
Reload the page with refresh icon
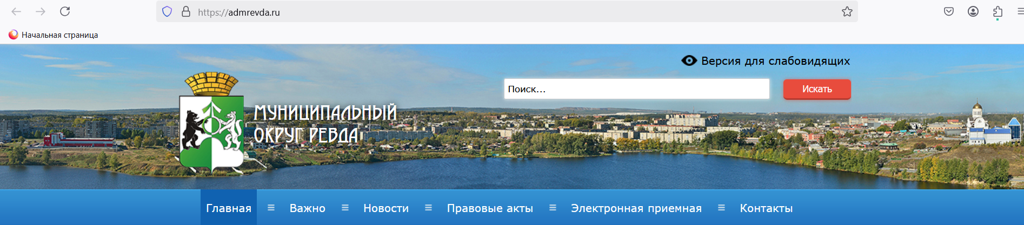click(65, 11)
